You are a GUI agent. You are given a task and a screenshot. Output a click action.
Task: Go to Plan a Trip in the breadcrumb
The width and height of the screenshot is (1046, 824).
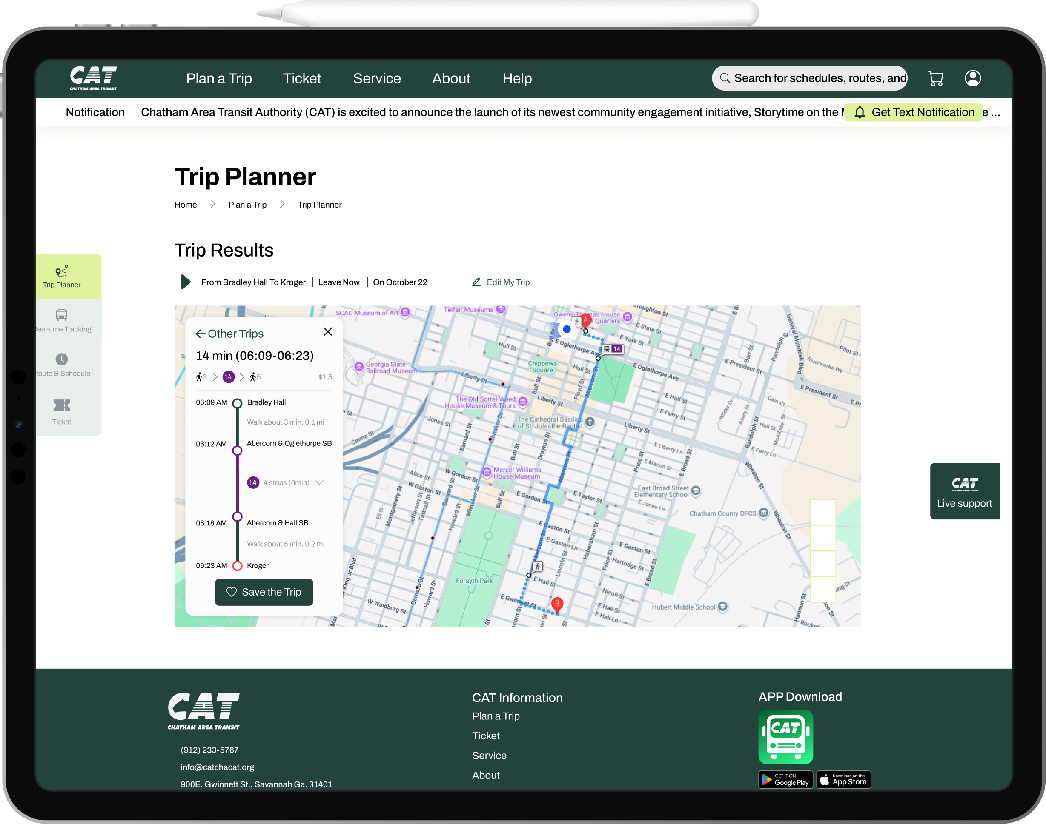(x=247, y=205)
